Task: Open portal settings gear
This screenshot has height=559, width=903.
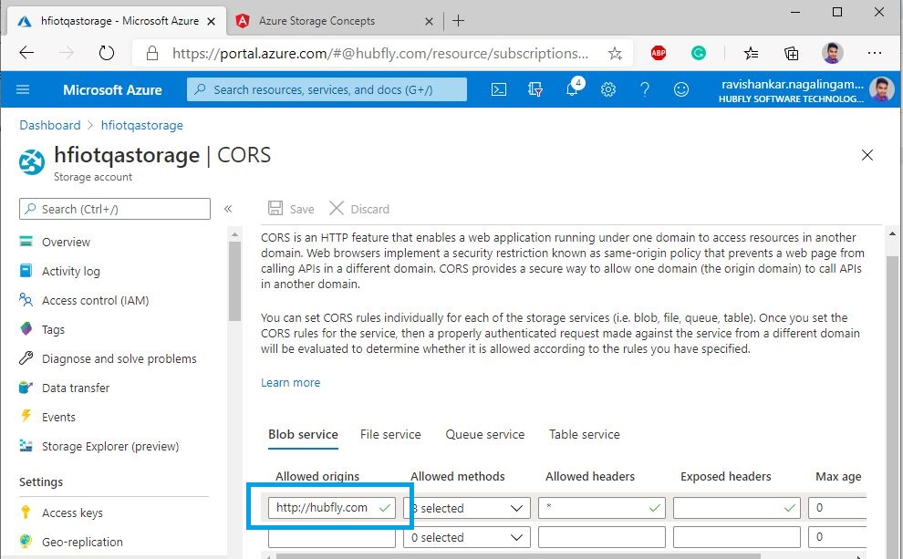Action: click(x=608, y=89)
